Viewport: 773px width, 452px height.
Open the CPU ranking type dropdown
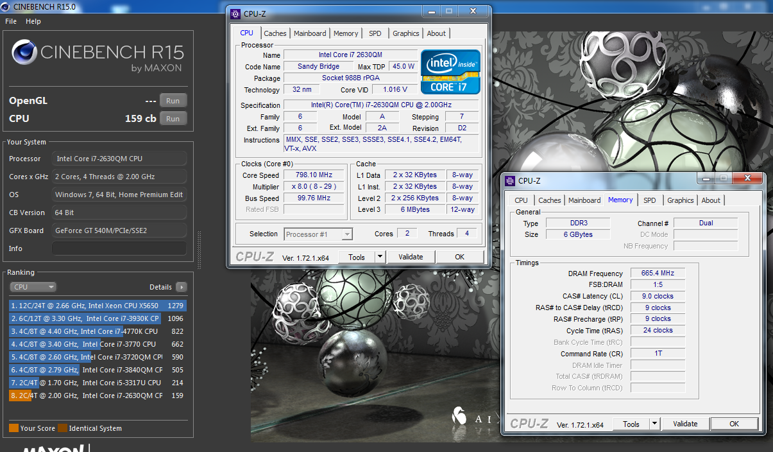(33, 287)
